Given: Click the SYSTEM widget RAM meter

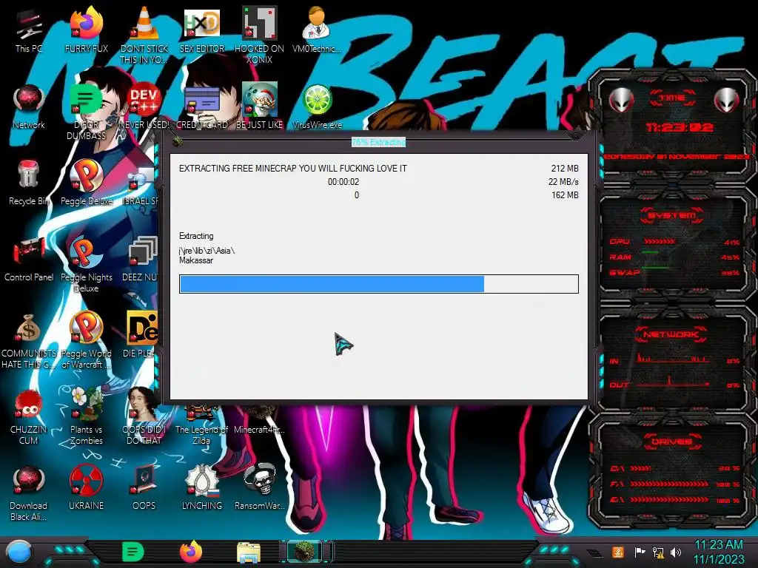Looking at the screenshot, I should [674, 257].
